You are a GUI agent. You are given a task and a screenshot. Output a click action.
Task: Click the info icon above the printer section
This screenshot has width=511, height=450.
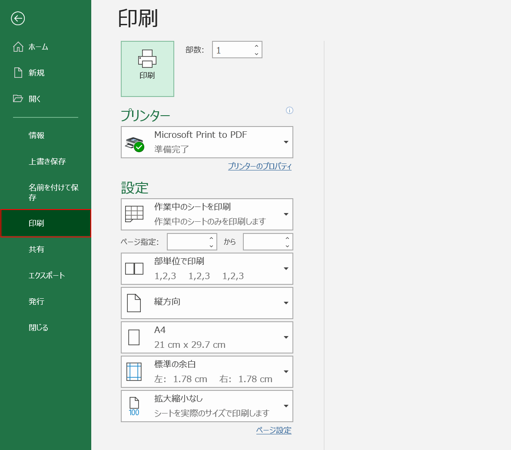(289, 111)
